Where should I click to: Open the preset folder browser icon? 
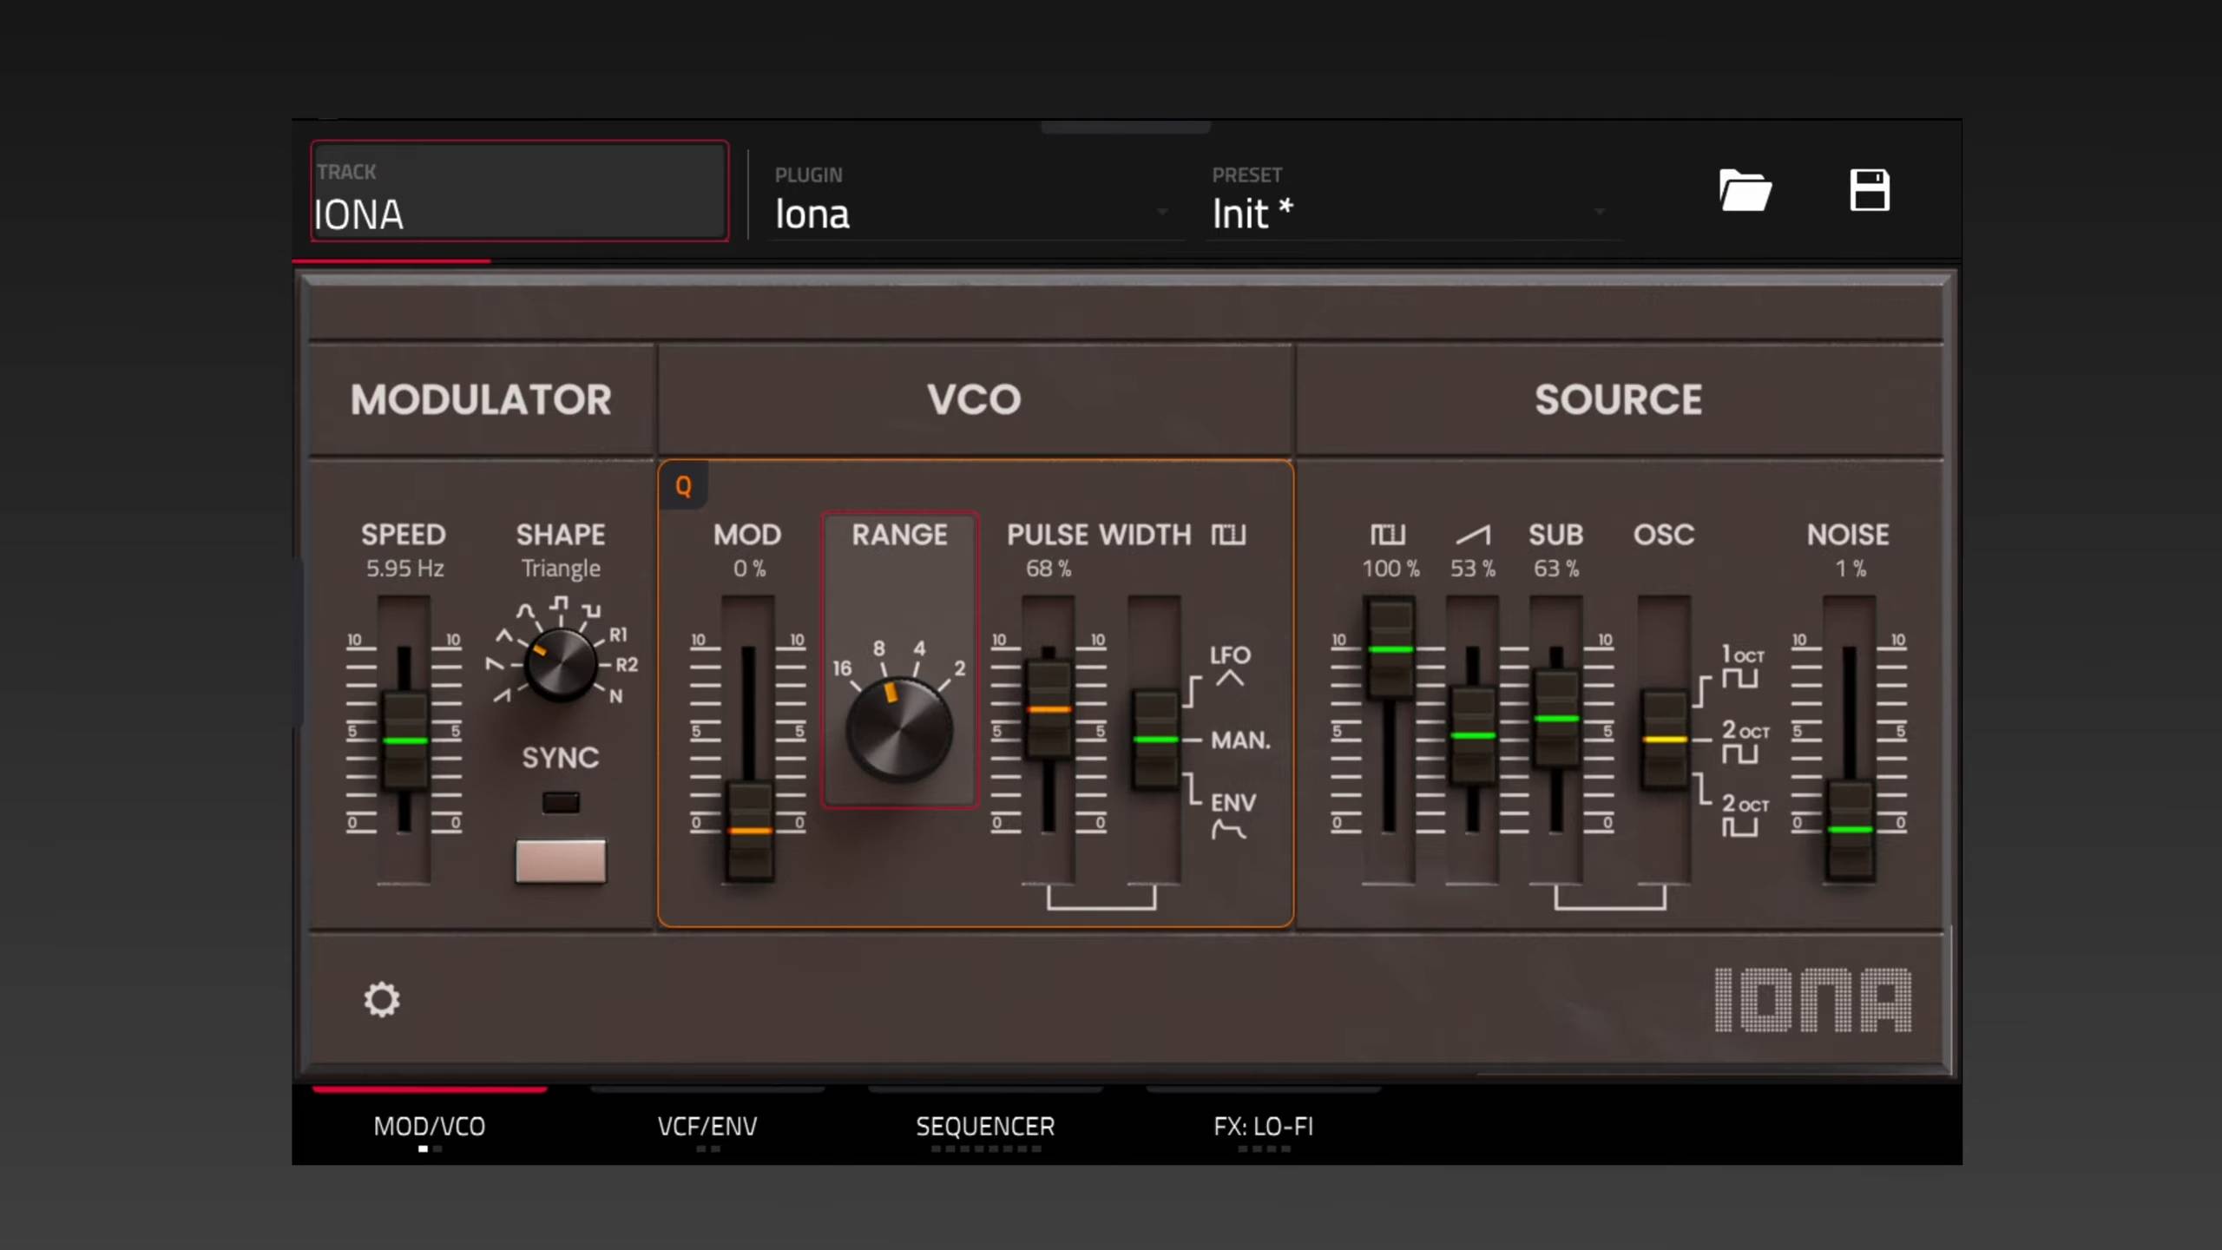pos(1745,191)
